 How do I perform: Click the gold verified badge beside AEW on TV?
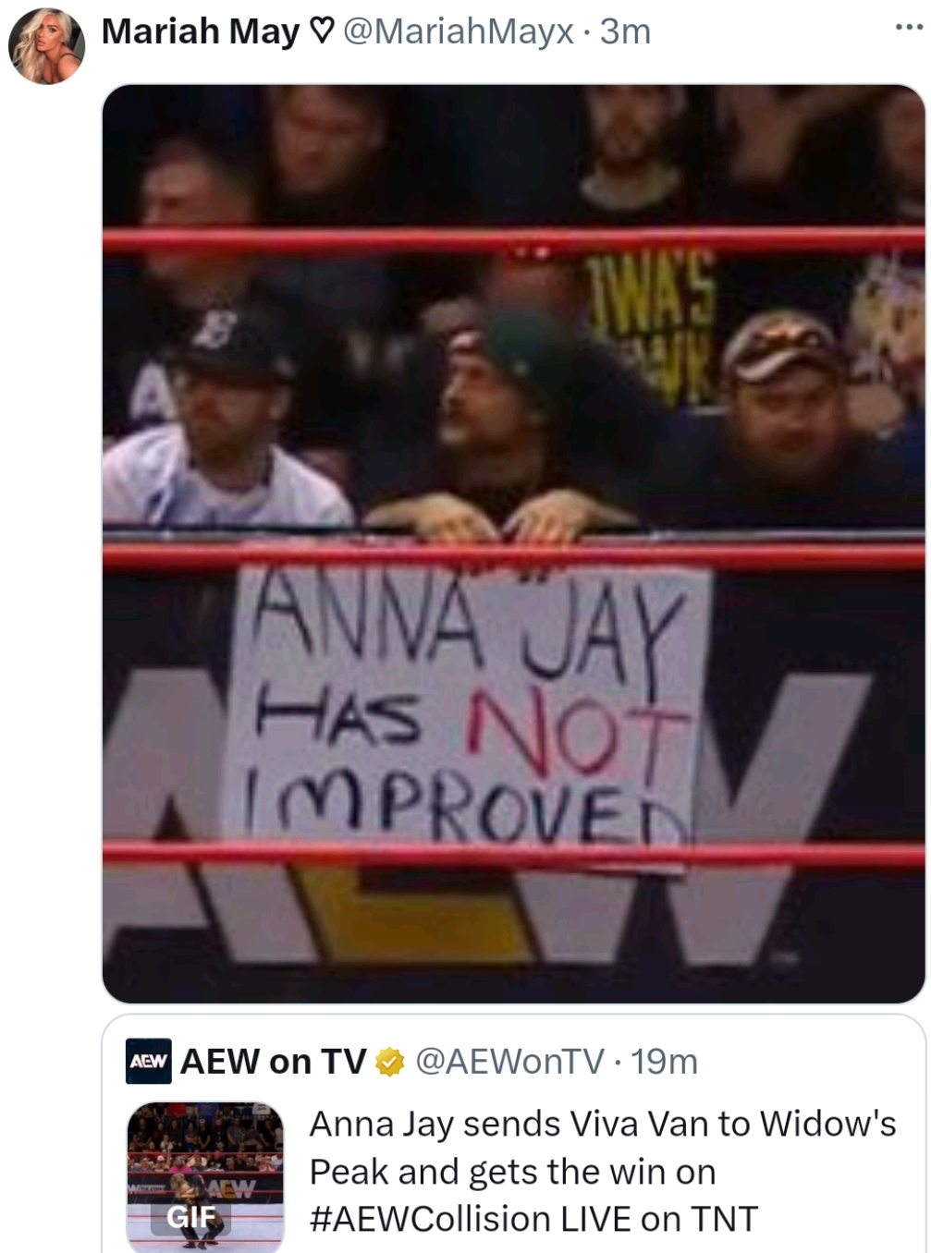(389, 1062)
